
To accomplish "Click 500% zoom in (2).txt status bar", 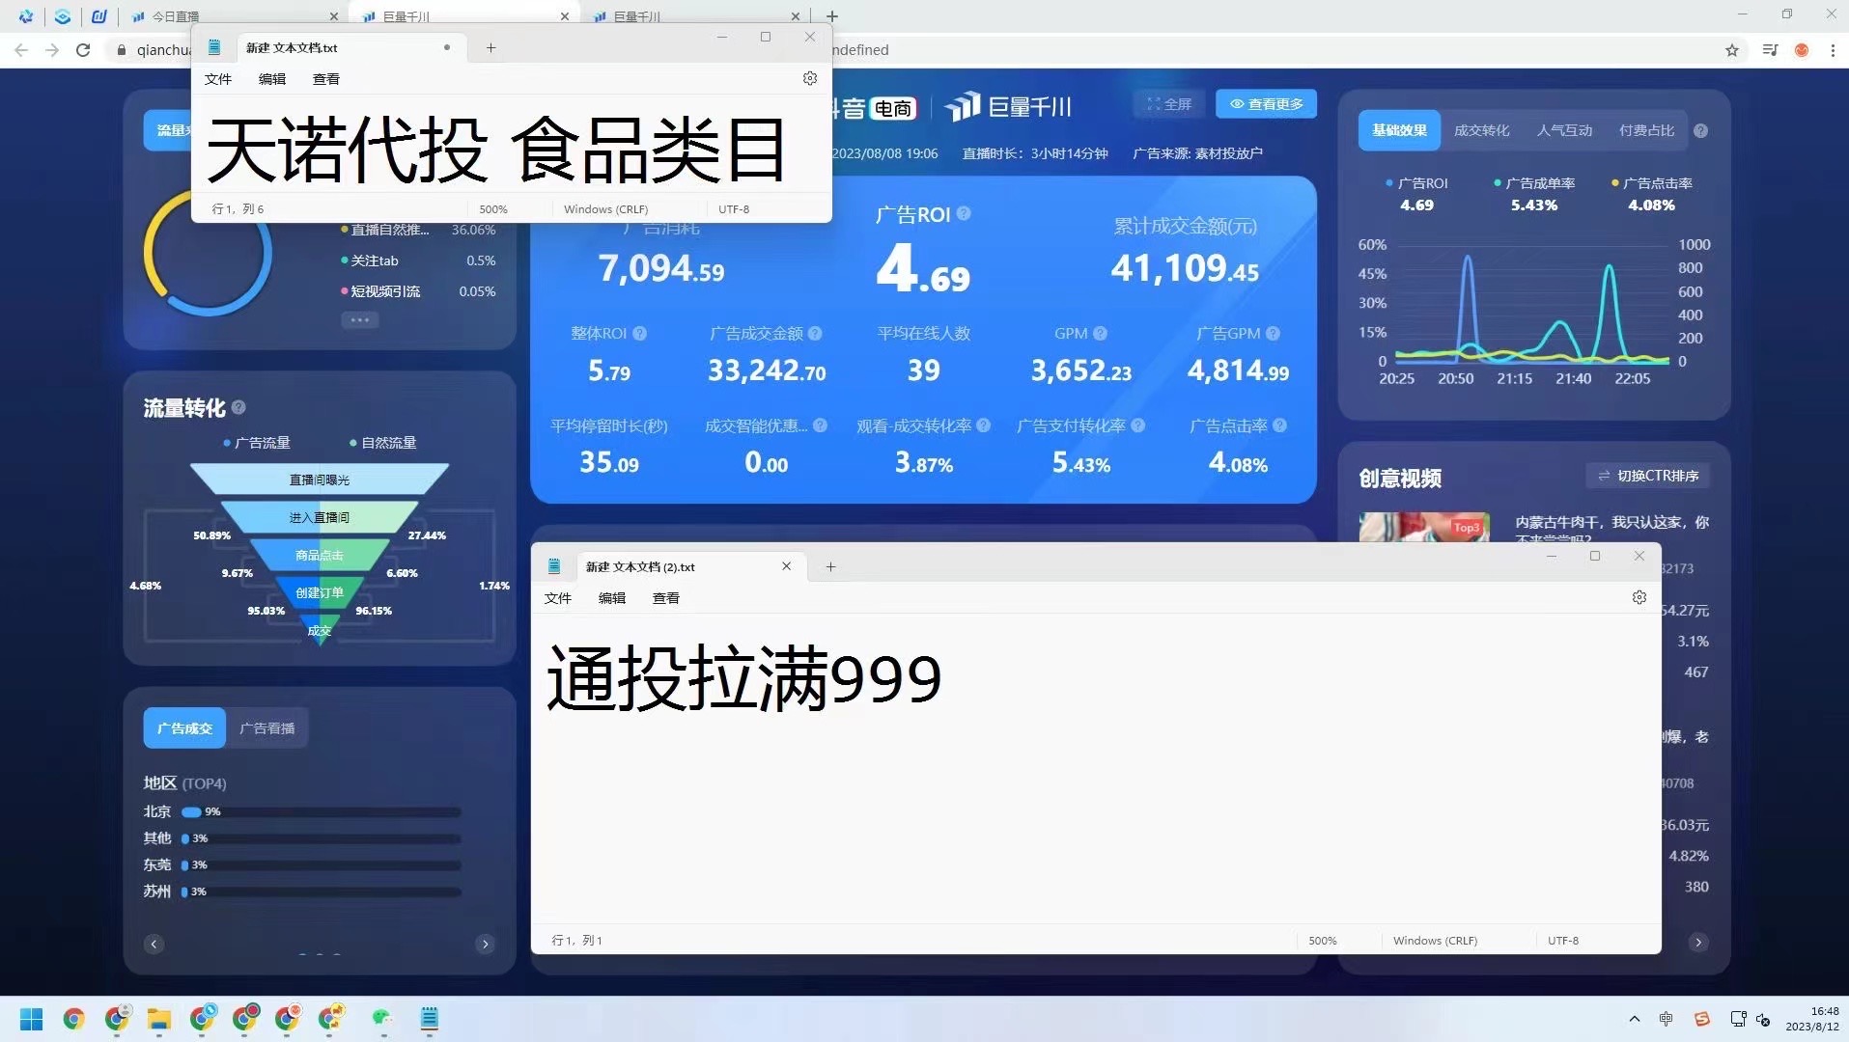I will (x=1323, y=941).
